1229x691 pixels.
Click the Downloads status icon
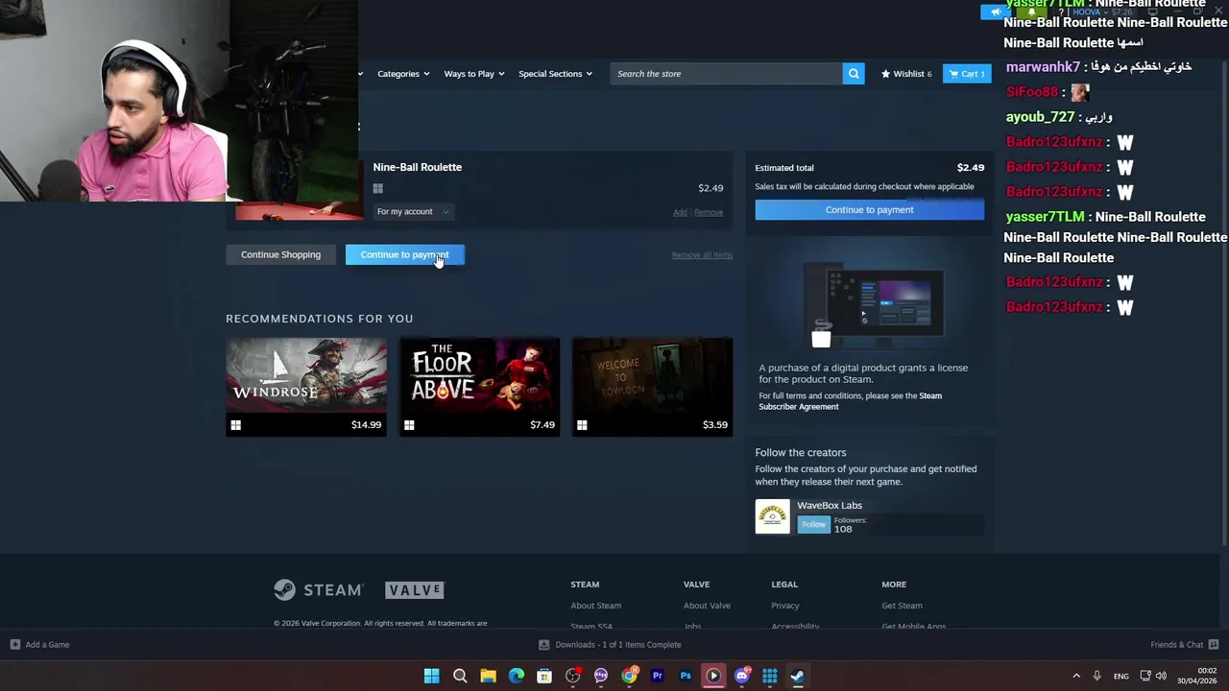(543, 645)
